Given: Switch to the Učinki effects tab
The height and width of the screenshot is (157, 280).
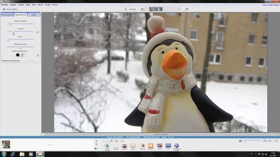Looking at the screenshot, I should coord(34,14).
